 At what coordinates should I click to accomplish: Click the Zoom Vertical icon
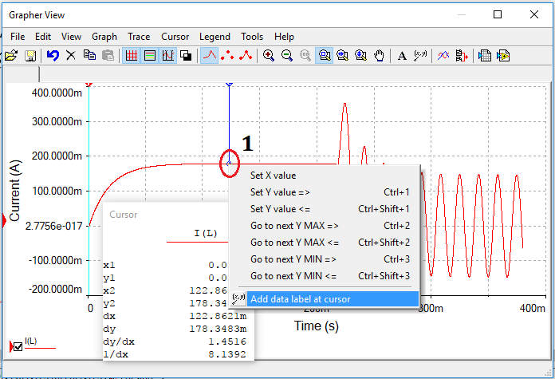(360, 56)
